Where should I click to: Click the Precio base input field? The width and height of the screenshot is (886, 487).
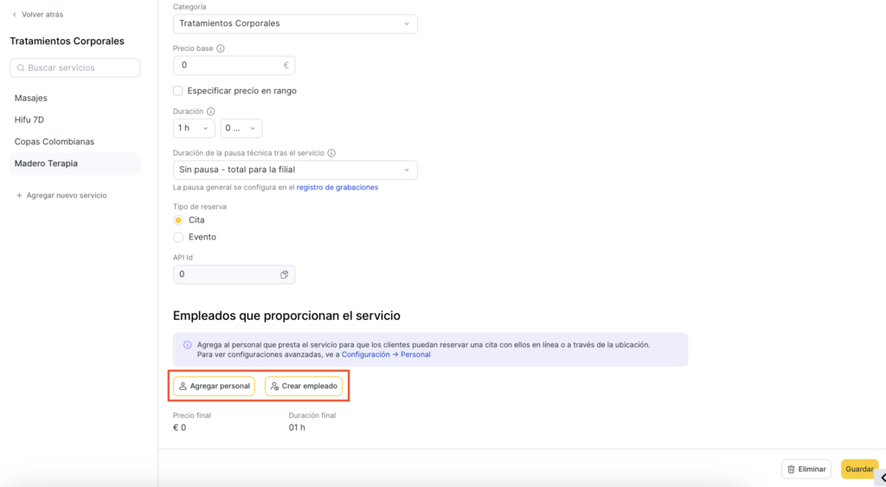click(x=228, y=65)
